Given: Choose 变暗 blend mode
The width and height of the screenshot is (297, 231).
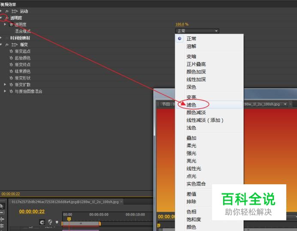Looking at the screenshot, I should (209, 57).
